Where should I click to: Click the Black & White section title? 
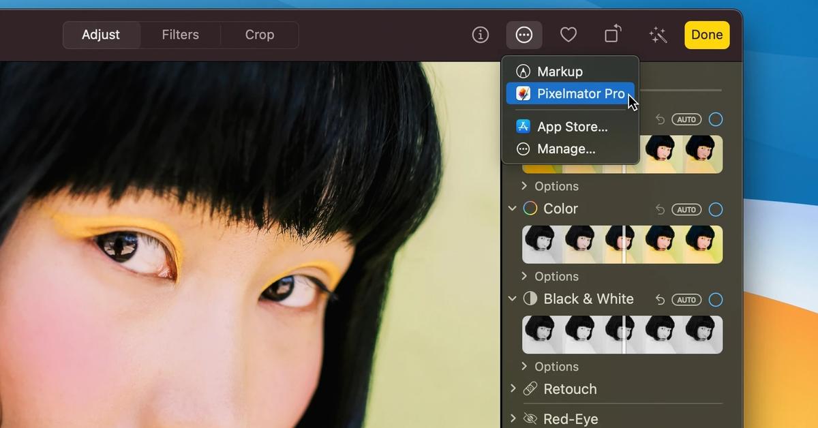click(588, 299)
